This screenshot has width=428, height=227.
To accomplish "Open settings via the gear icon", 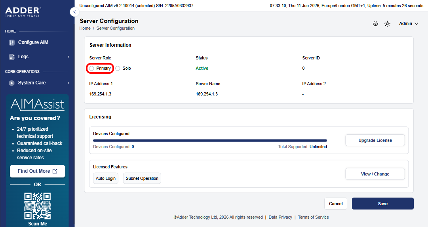I will pos(375,24).
